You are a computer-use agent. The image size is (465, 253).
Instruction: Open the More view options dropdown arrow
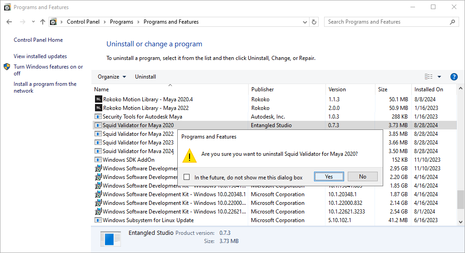click(439, 77)
